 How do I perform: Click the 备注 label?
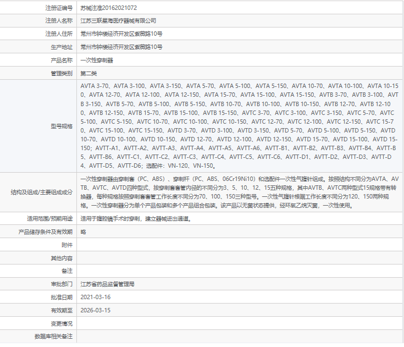click(x=67, y=271)
